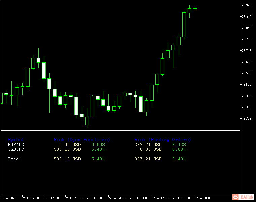Click EURAUD pending orders 337.21 USD value

point(148,145)
